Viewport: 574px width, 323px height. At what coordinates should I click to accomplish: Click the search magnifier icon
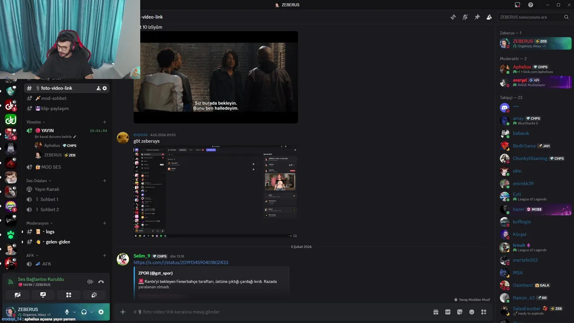(566, 17)
